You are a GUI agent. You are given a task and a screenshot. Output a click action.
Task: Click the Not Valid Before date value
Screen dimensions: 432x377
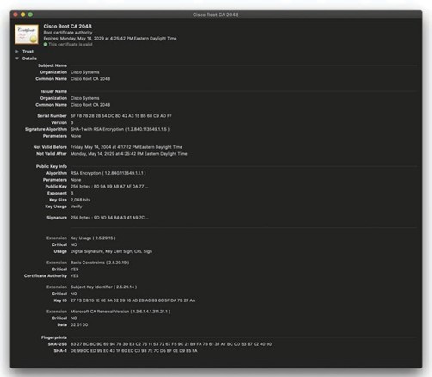pyautogui.click(x=127, y=147)
